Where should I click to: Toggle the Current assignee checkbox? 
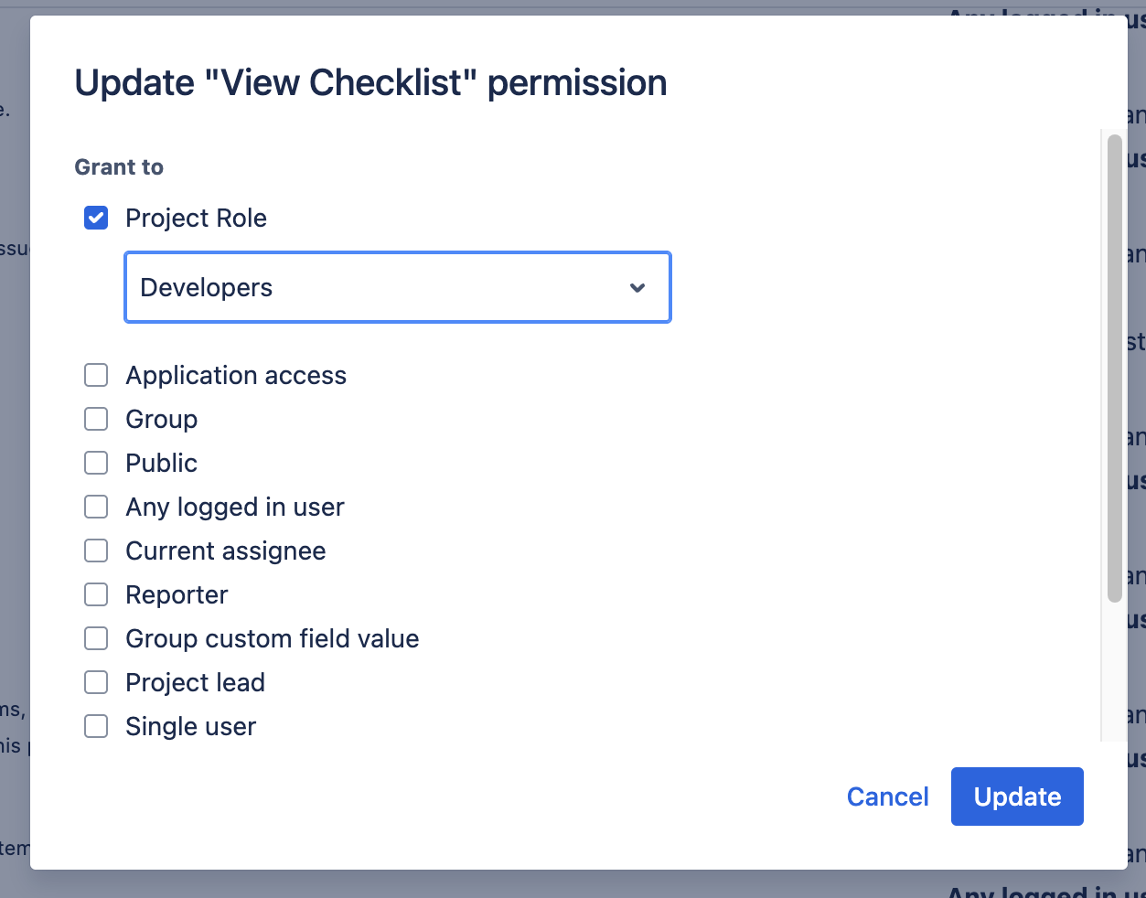[96, 551]
